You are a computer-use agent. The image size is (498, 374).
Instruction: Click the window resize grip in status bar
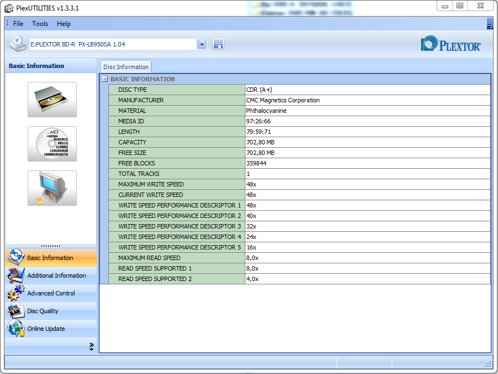[489, 364]
